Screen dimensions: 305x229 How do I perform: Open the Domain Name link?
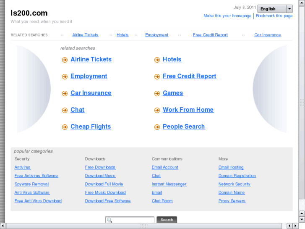(x=232, y=192)
